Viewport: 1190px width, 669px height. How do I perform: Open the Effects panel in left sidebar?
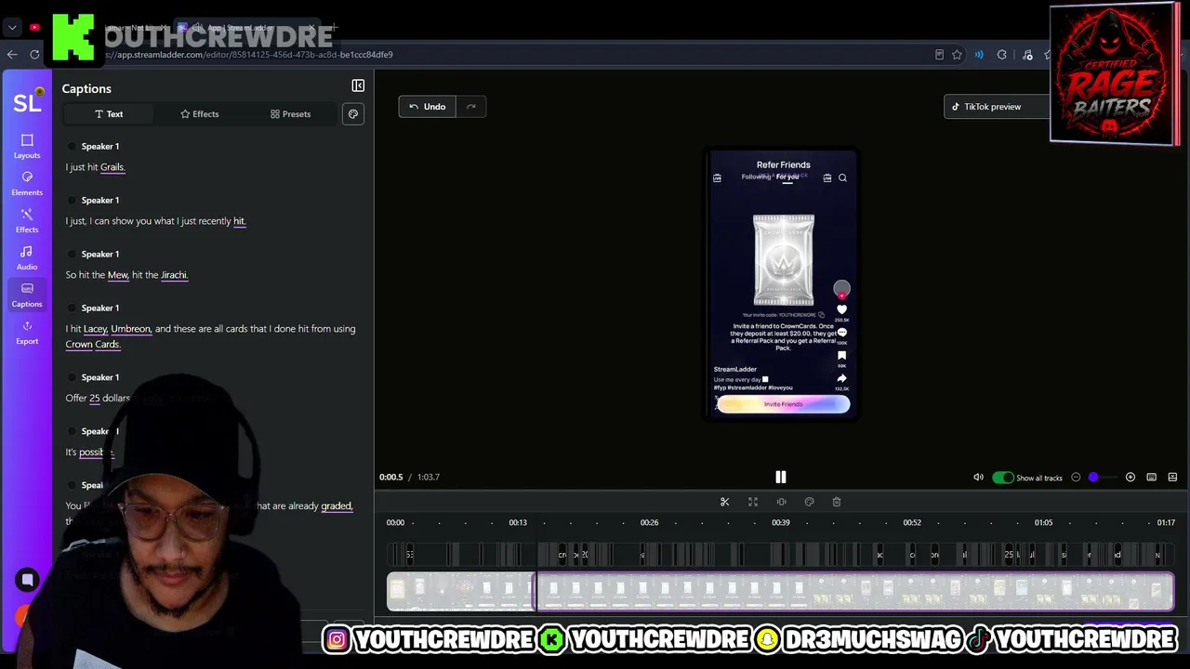27,220
